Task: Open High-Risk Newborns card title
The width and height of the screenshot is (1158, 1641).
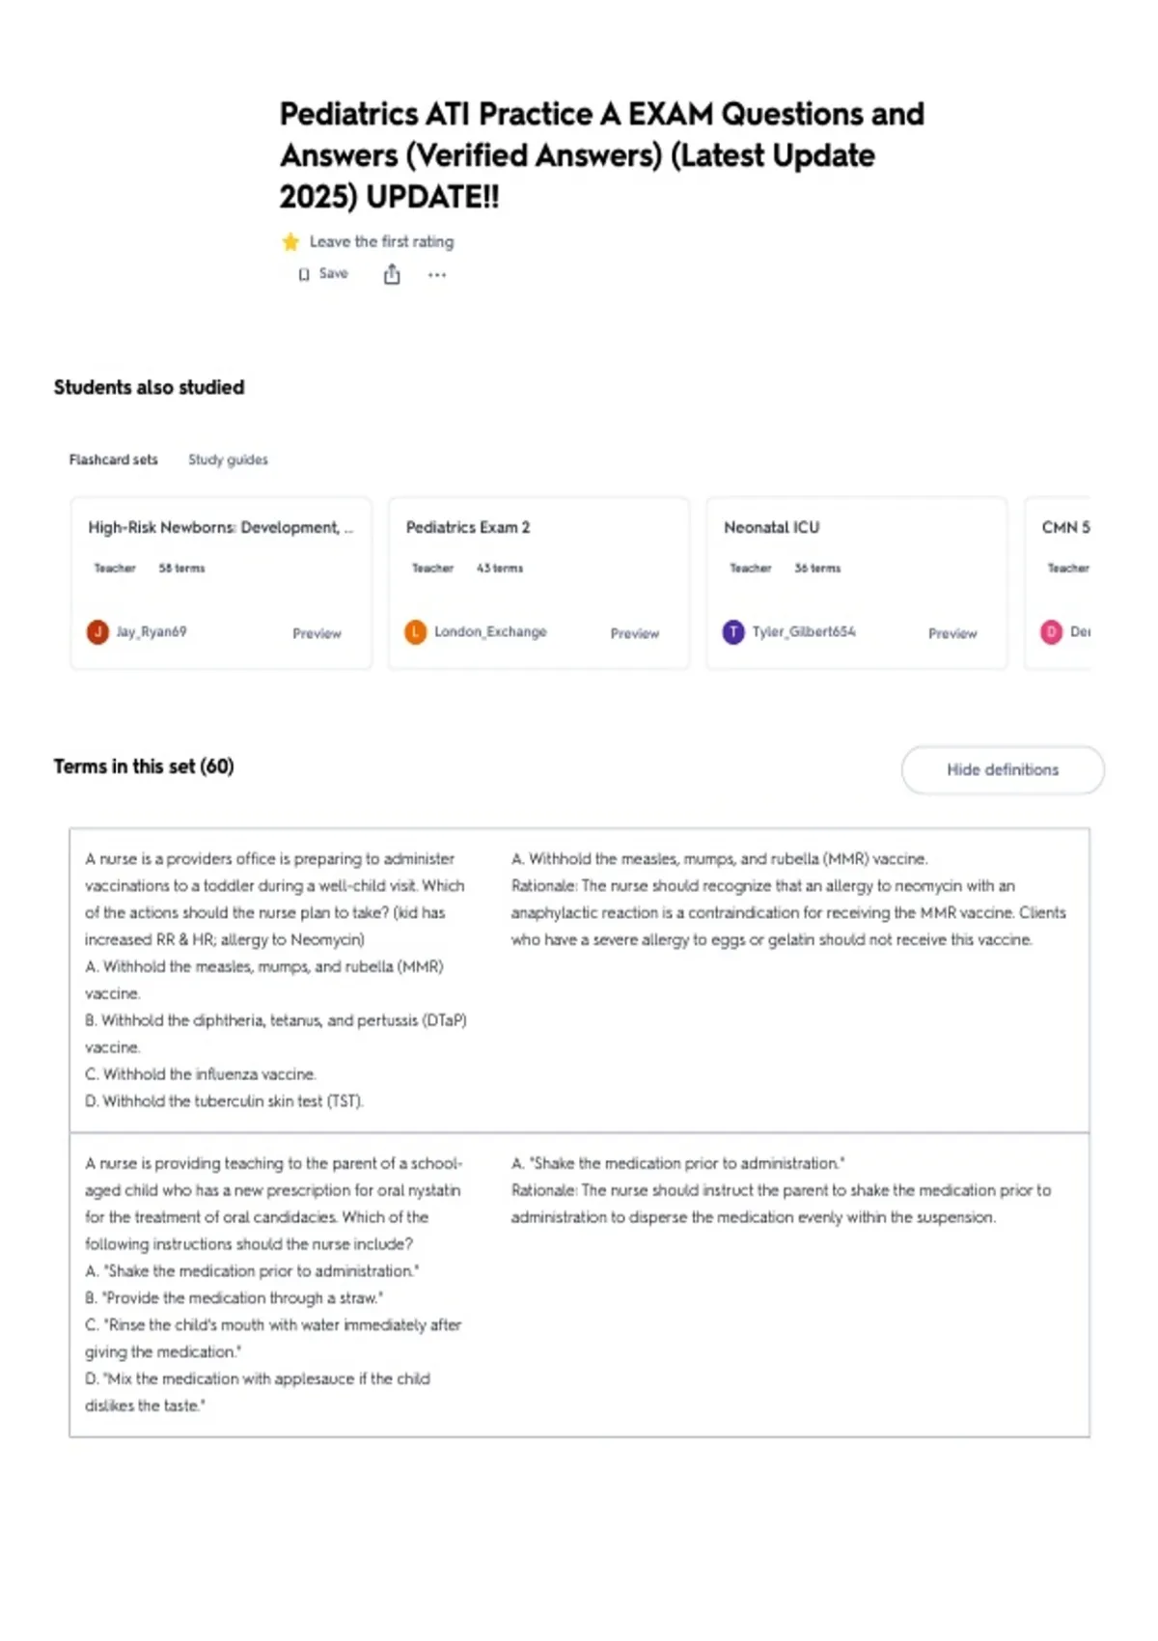Action: coord(221,527)
